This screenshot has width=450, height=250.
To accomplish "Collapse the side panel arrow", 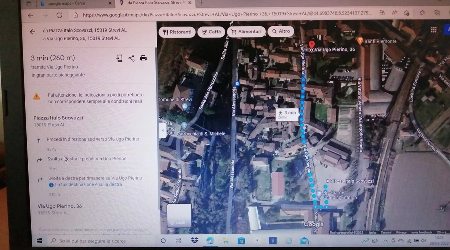I will 163,130.
